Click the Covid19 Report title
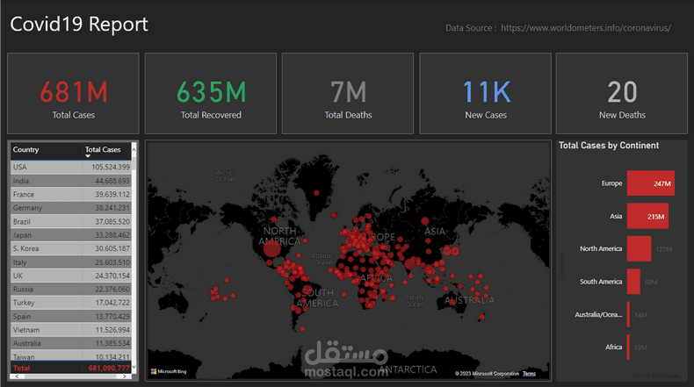 coord(79,24)
